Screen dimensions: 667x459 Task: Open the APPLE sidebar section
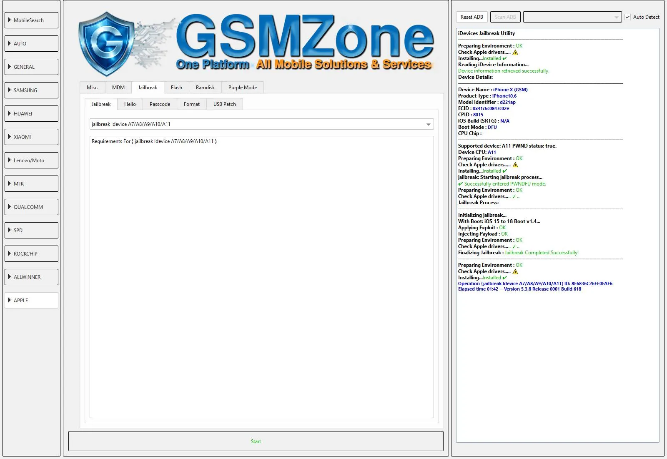pyautogui.click(x=31, y=301)
